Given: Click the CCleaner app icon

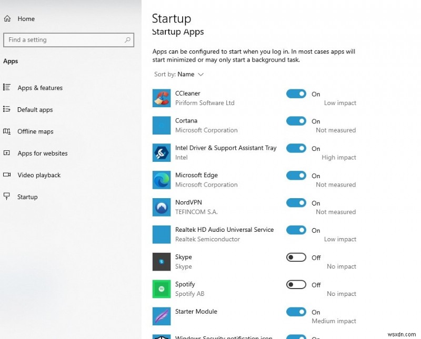Looking at the screenshot, I should click(161, 98).
